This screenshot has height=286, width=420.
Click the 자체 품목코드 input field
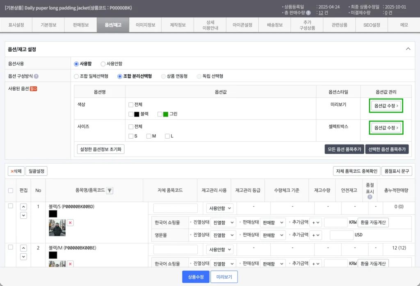175,208
